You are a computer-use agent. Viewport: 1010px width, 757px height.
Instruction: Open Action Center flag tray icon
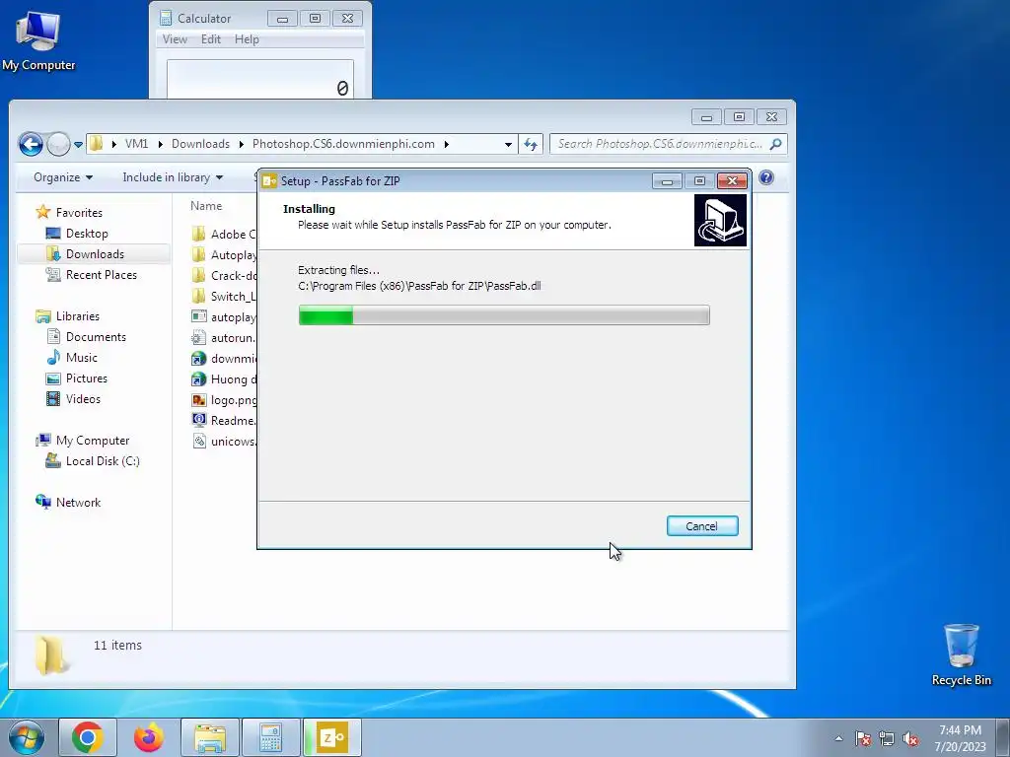coord(863,738)
